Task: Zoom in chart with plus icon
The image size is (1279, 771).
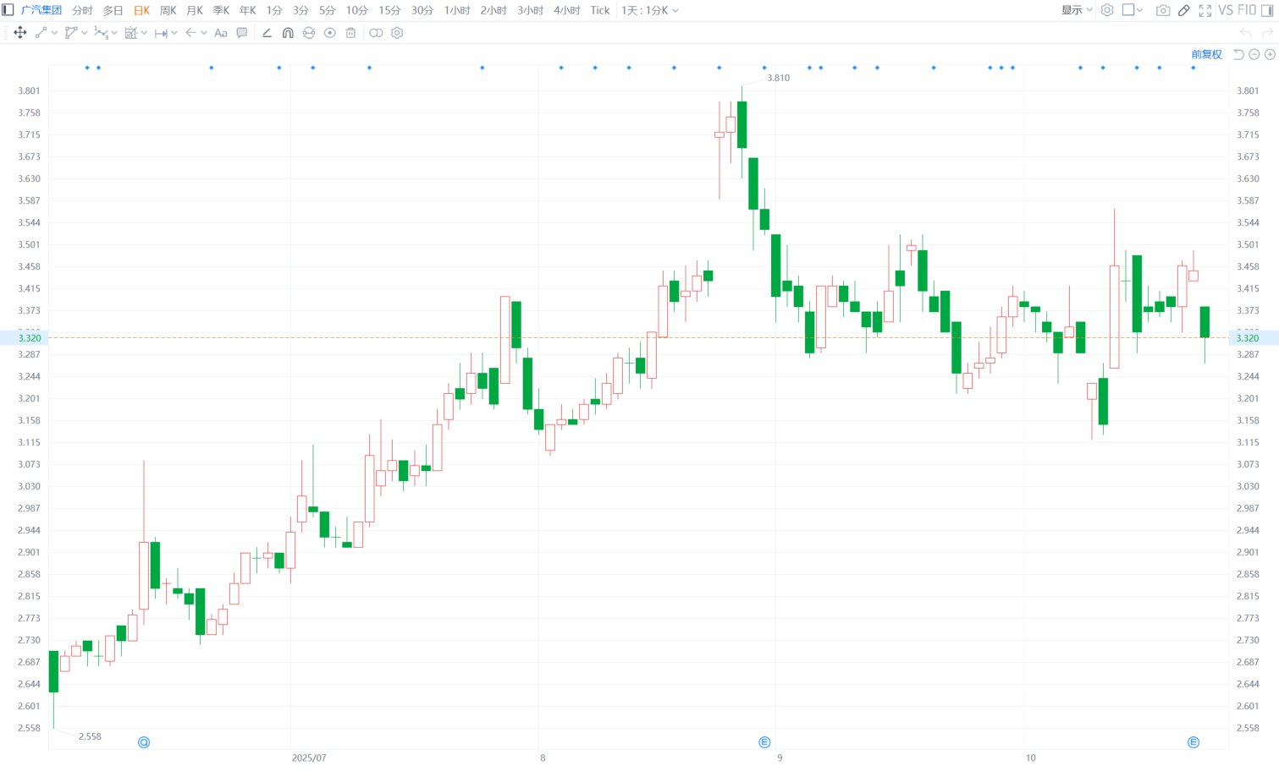Action: [x=1270, y=54]
